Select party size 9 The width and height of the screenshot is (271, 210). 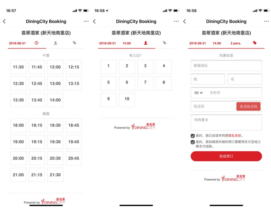point(109,100)
